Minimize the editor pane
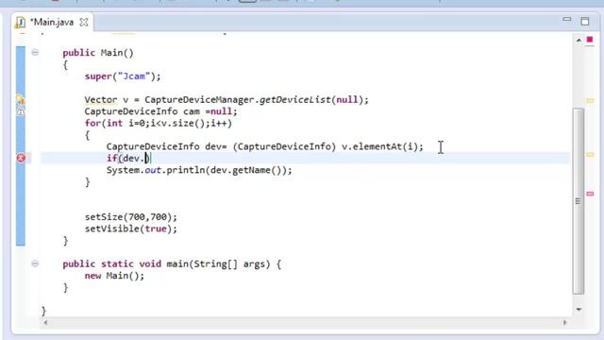Image resolution: width=604 pixels, height=340 pixels. [x=566, y=19]
